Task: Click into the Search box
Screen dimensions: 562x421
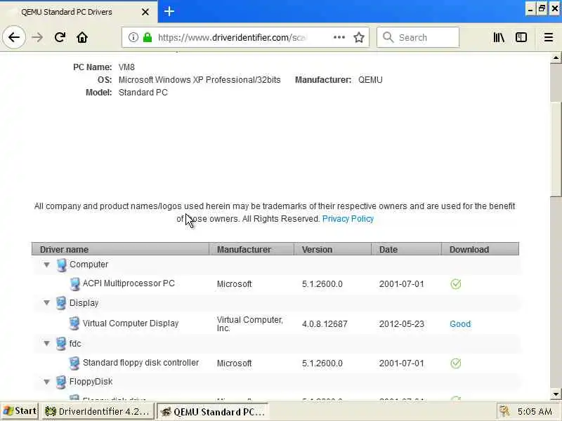Action: (x=418, y=37)
